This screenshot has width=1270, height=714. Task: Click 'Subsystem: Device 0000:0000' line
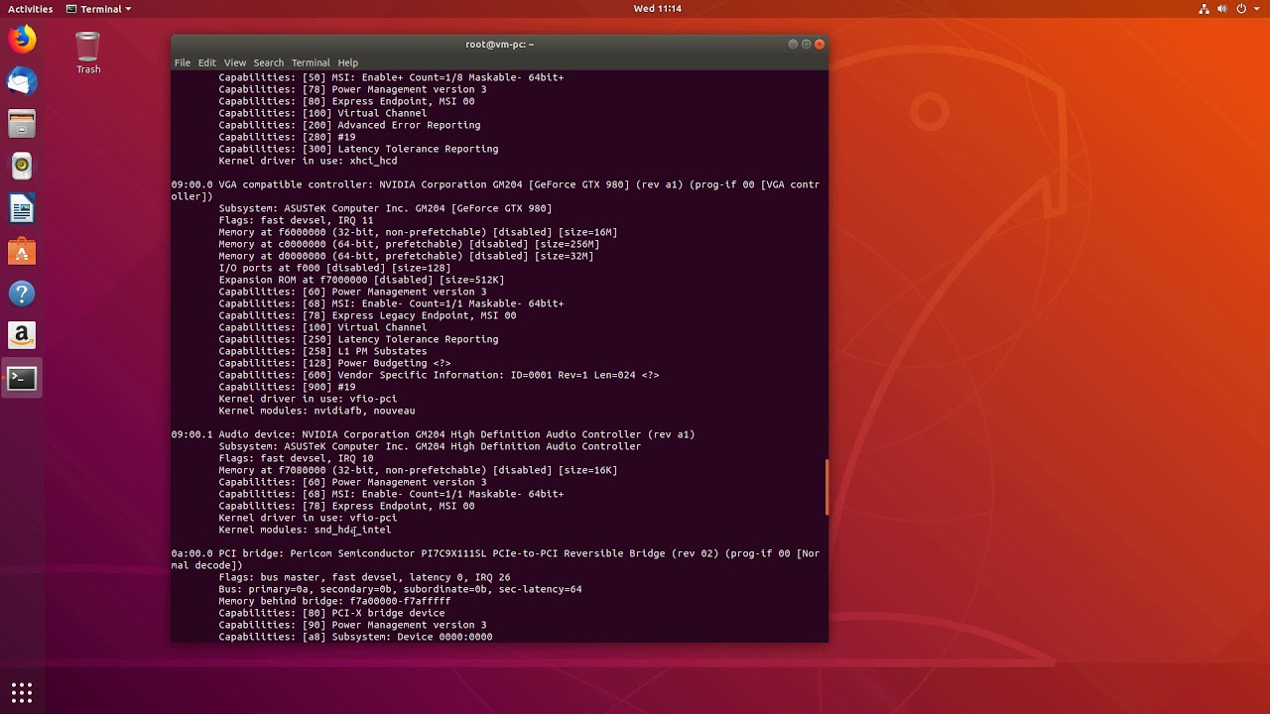[355, 637]
